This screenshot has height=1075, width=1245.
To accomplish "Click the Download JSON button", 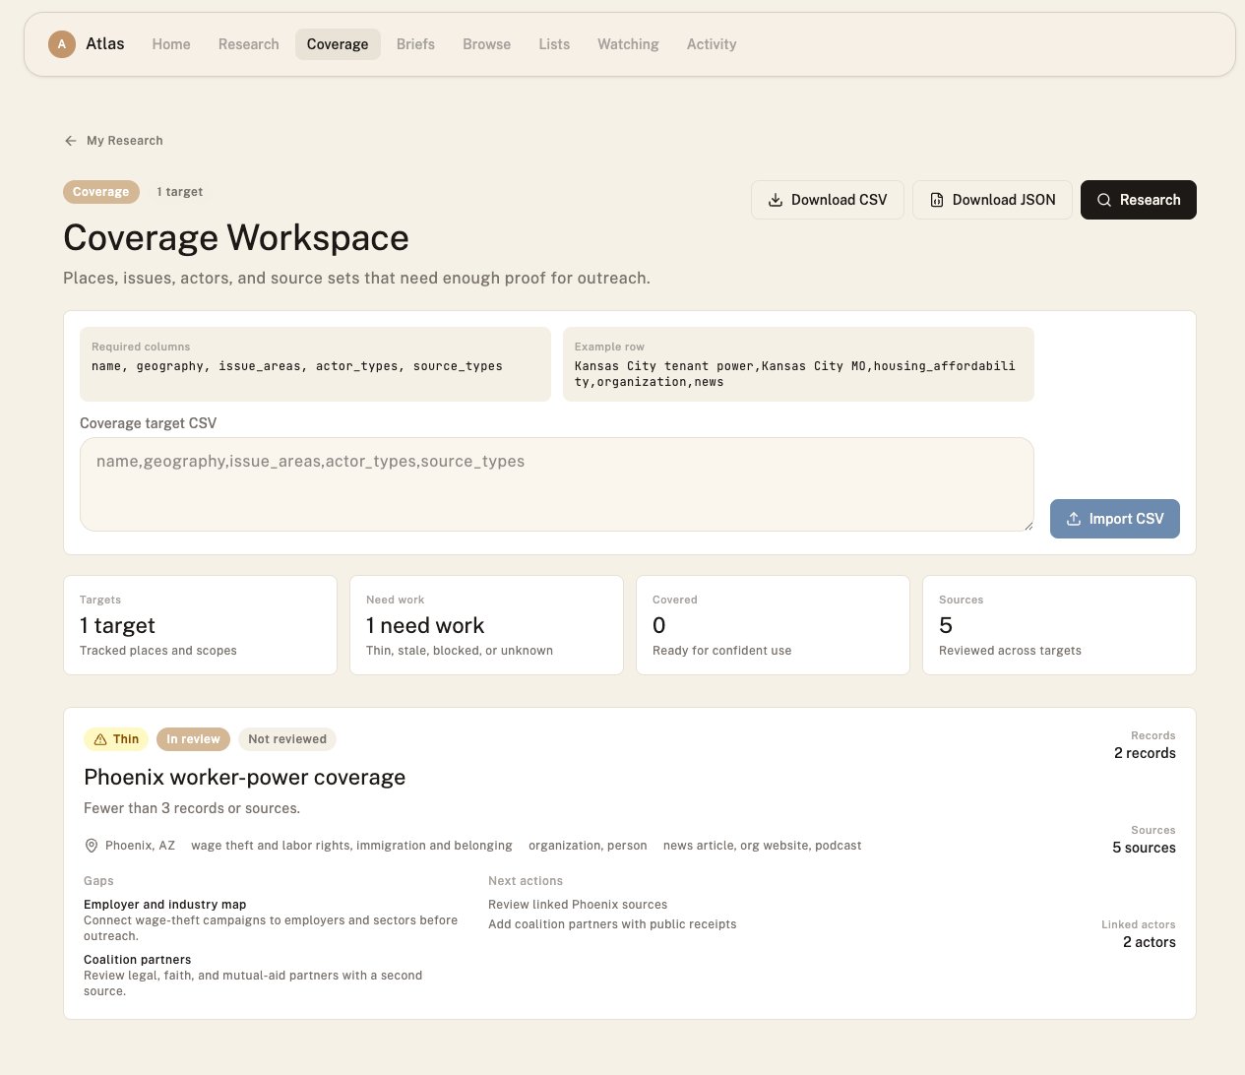I will tap(992, 200).
